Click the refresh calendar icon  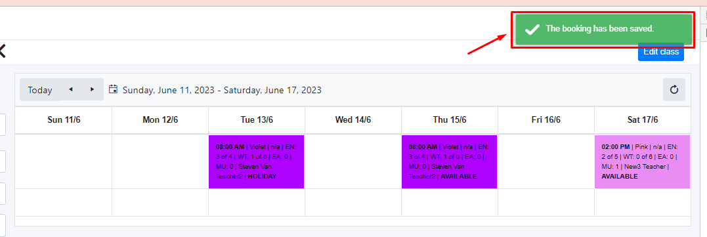(674, 90)
